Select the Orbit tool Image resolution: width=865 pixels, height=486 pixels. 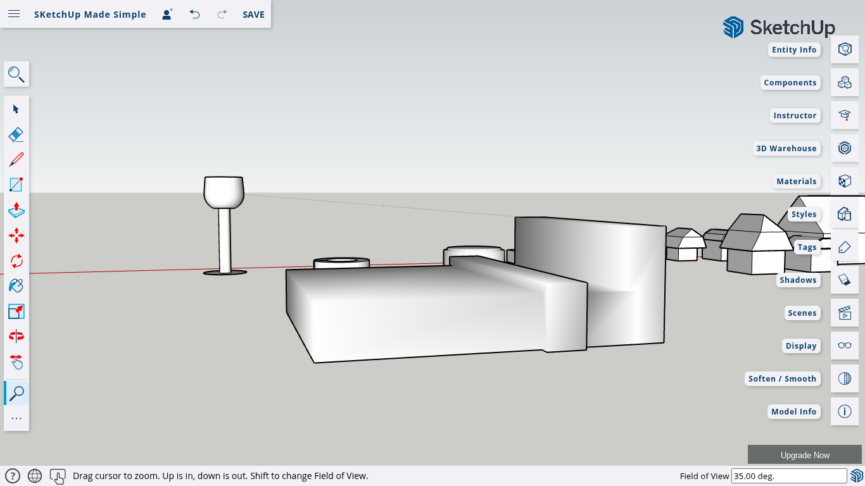(x=16, y=336)
